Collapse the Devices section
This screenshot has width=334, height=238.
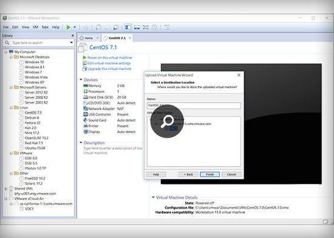(x=81, y=80)
